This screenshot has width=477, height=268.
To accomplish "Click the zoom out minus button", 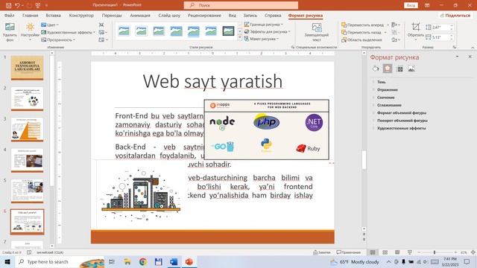I will point(419,252).
